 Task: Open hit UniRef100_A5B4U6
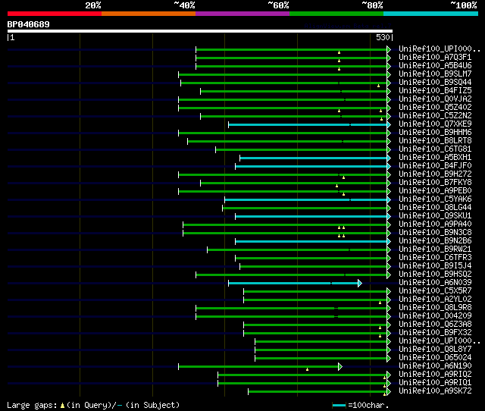click(435, 66)
